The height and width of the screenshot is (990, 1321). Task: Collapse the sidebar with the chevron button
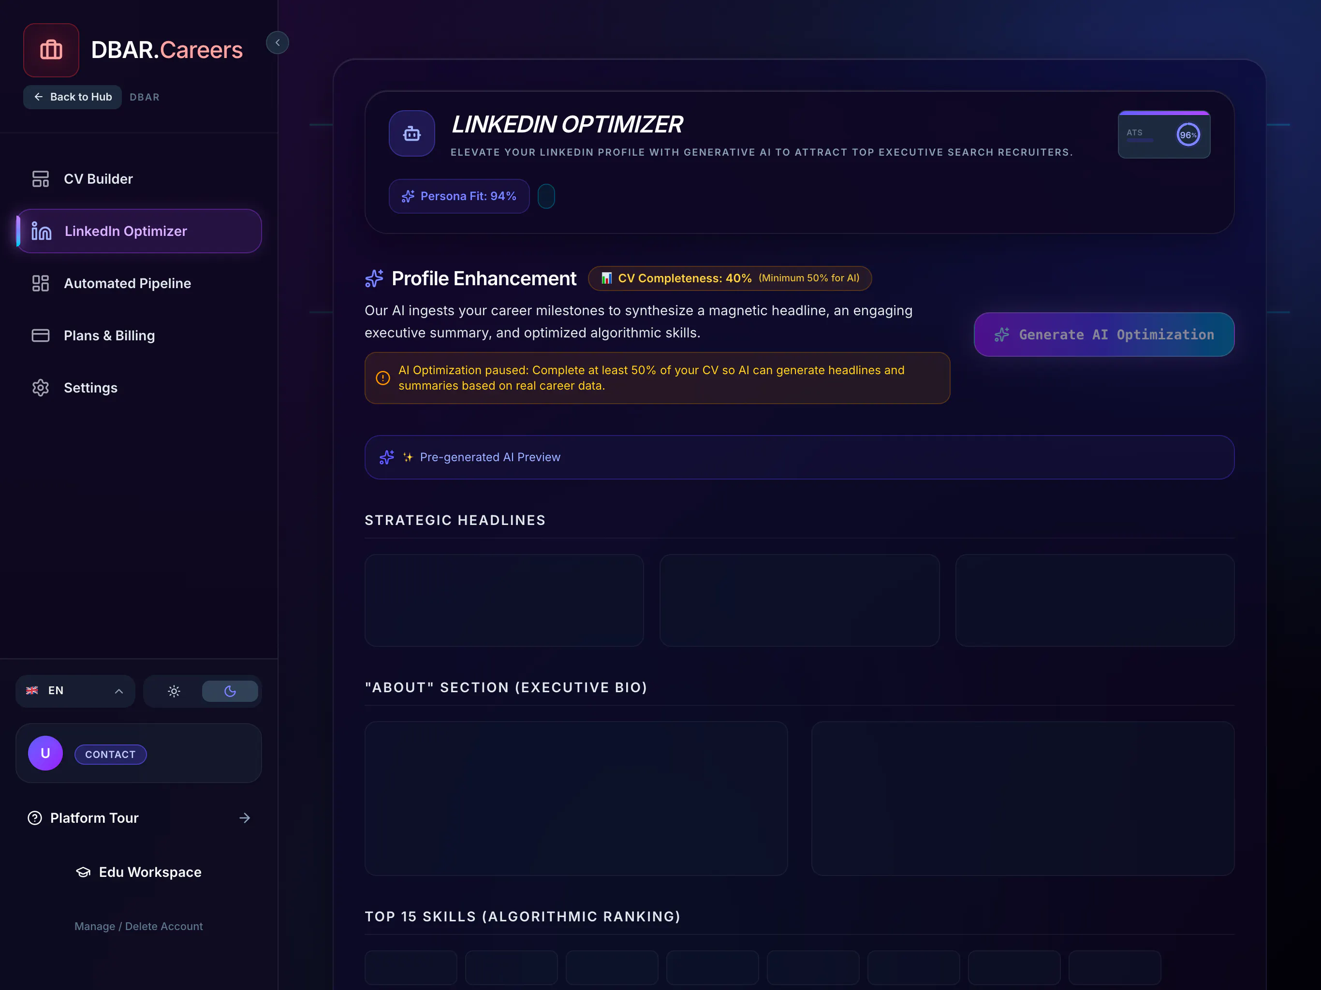click(x=277, y=43)
